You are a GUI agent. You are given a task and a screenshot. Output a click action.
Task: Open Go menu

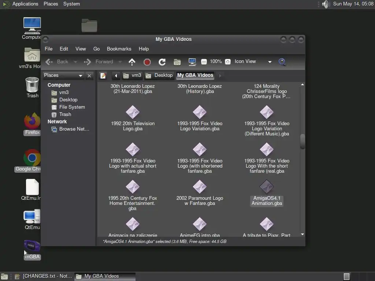(x=96, y=49)
